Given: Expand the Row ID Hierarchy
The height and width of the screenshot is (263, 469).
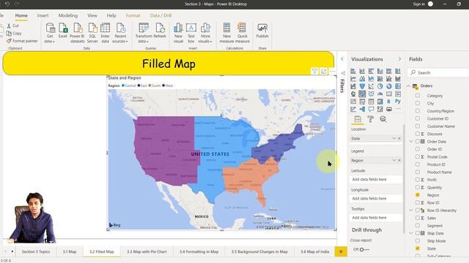Looking at the screenshot, I should point(411,210).
